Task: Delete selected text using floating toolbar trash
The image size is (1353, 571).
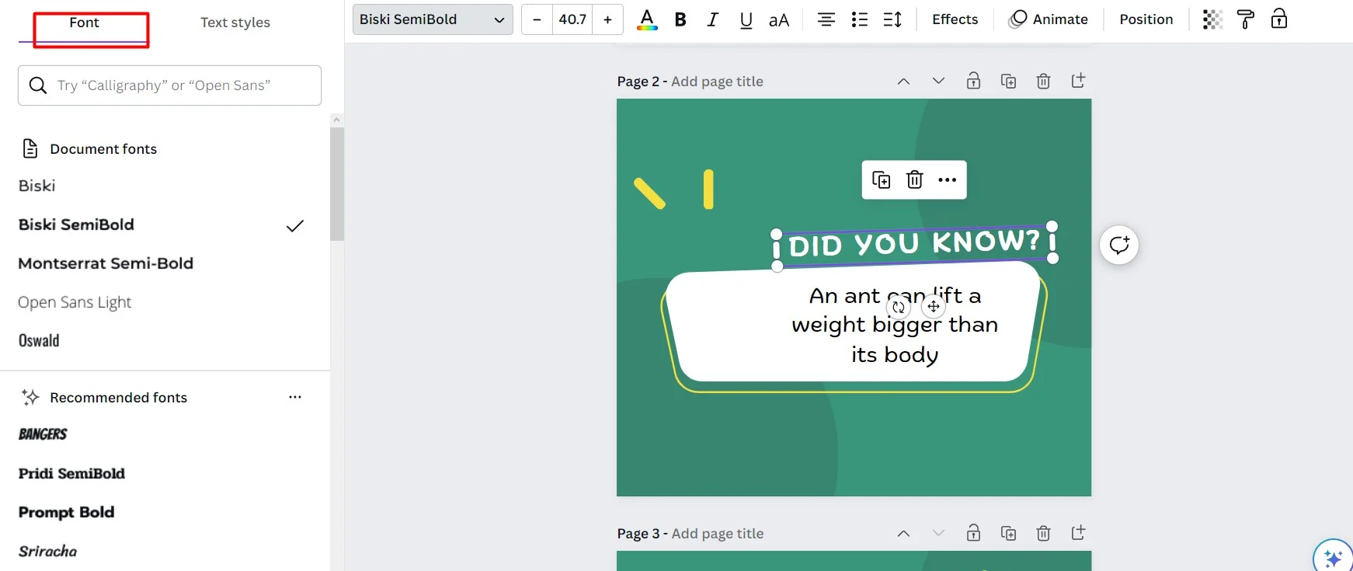Action: coord(914,180)
